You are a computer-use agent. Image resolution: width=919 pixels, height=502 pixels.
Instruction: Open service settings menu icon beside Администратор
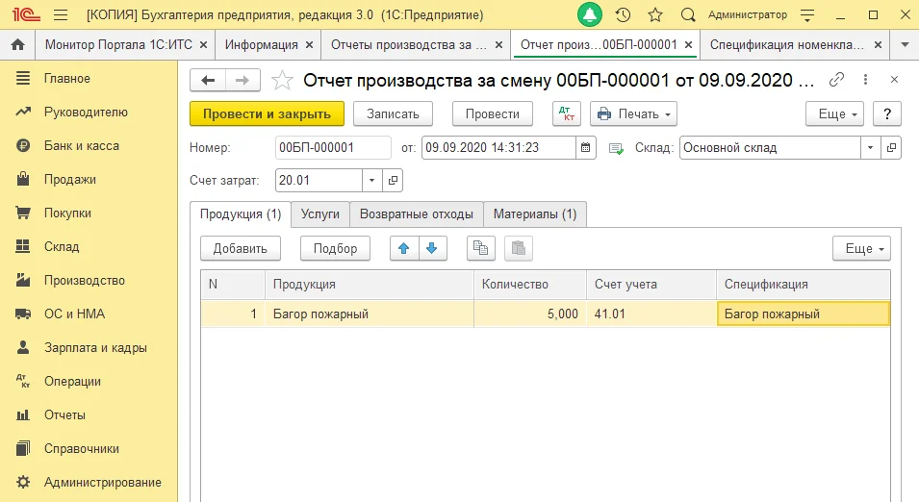pyautogui.click(x=807, y=15)
